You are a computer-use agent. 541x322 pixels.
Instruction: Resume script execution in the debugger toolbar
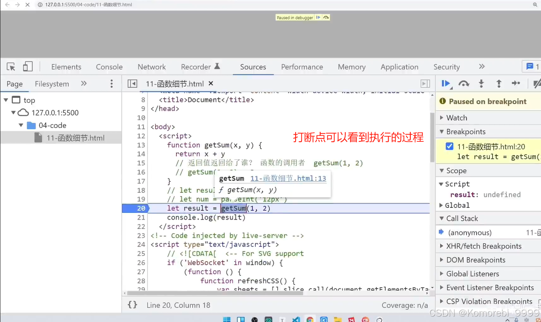tap(446, 84)
